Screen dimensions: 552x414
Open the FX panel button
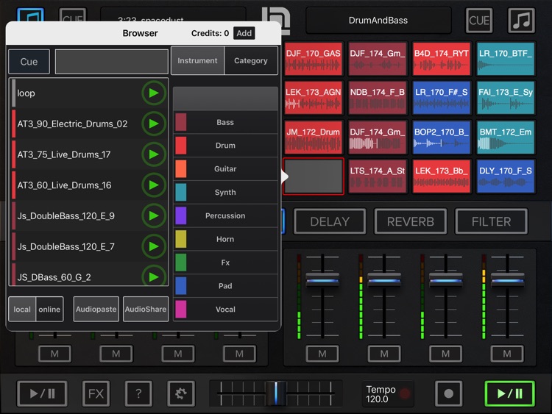tap(96, 393)
